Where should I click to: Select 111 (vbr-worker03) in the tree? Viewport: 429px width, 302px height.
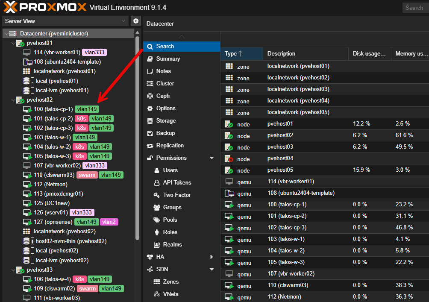tap(57, 298)
